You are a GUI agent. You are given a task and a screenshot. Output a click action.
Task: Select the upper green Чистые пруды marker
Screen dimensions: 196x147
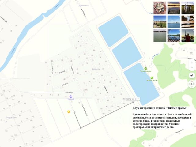[145, 69]
